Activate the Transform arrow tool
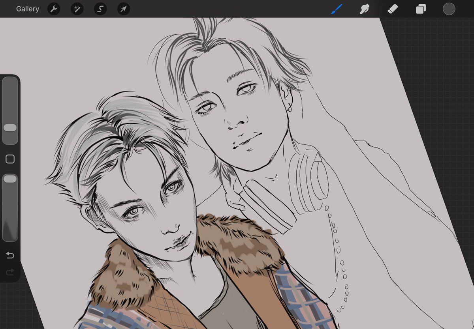 tap(124, 9)
